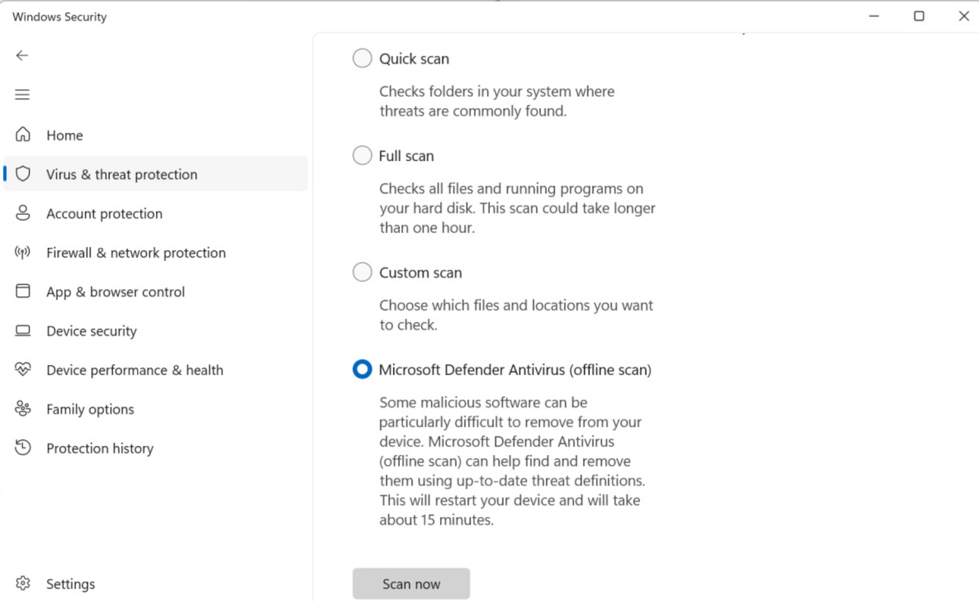Click the Device performance heart icon
The width and height of the screenshot is (979, 601).
(23, 370)
